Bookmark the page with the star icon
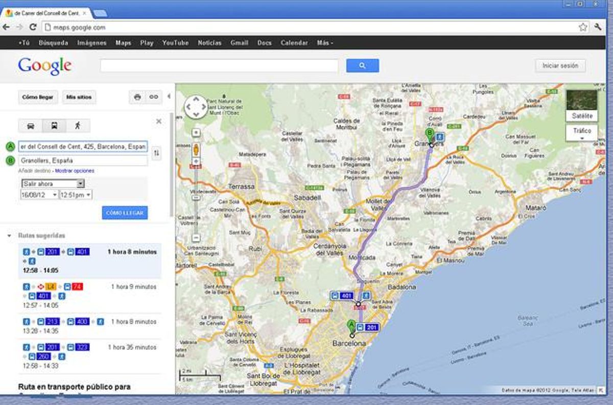 point(583,27)
